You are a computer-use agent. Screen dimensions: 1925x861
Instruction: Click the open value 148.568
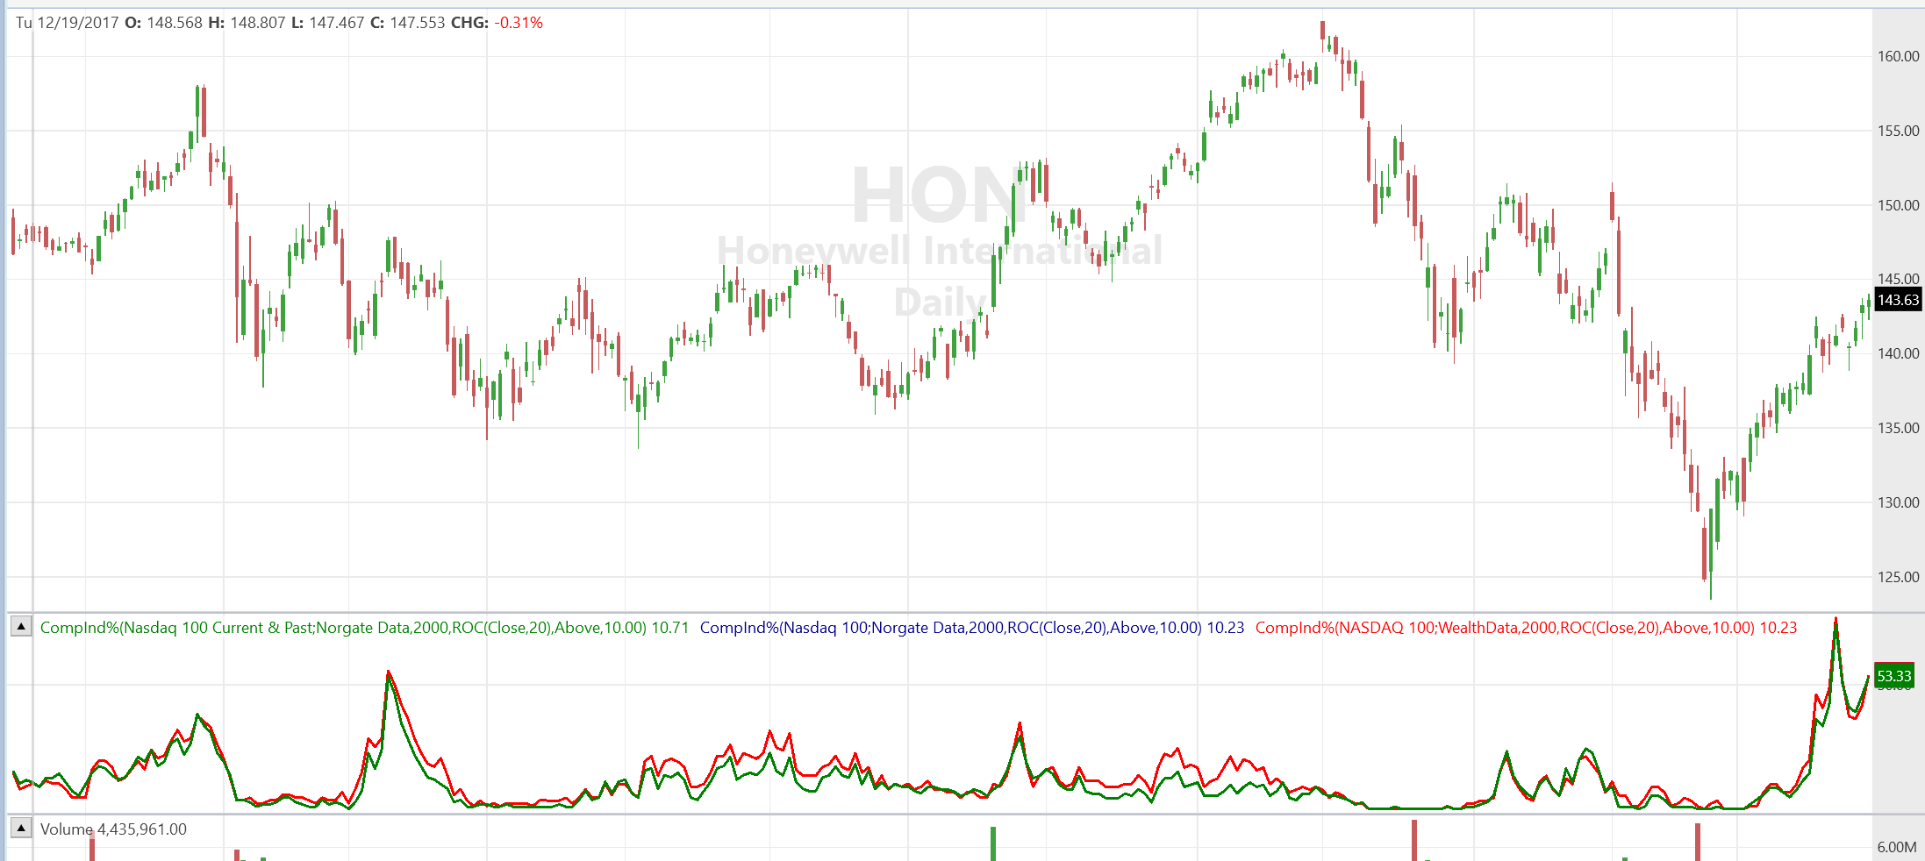(175, 23)
